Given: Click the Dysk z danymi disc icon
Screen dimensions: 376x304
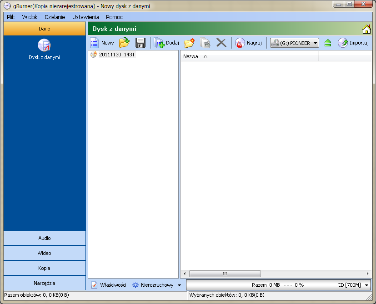Looking at the screenshot, I should pos(44,45).
